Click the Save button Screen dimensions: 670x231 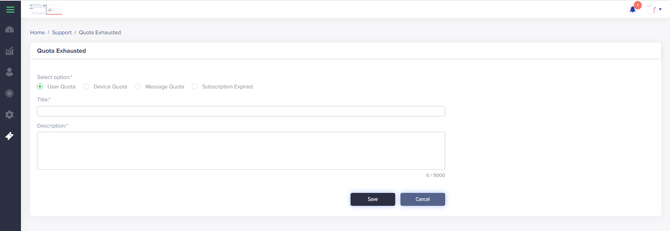[x=373, y=199]
